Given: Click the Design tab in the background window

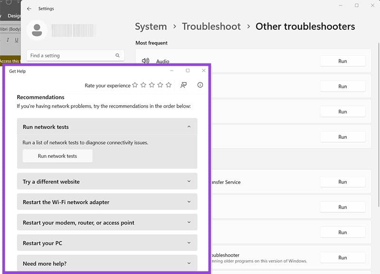Looking at the screenshot, I should (14, 16).
